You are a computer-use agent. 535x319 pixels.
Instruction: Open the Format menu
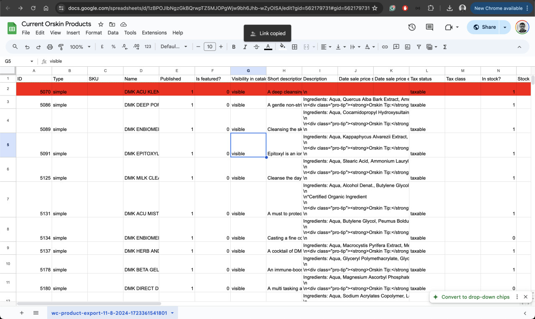(94, 33)
